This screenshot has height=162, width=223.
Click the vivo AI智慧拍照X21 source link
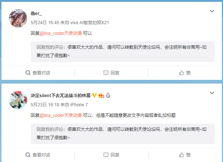(x=90, y=23)
